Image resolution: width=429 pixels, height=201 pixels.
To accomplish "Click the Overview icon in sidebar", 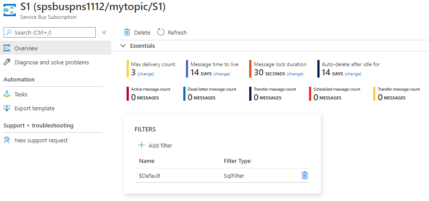I will click(7, 48).
